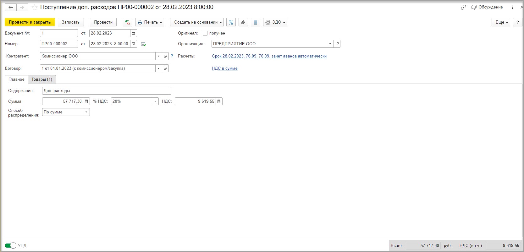Image resolution: width=524 pixels, height=252 pixels.
Task: Open Создать на основании dropdown
Action: click(x=197, y=22)
